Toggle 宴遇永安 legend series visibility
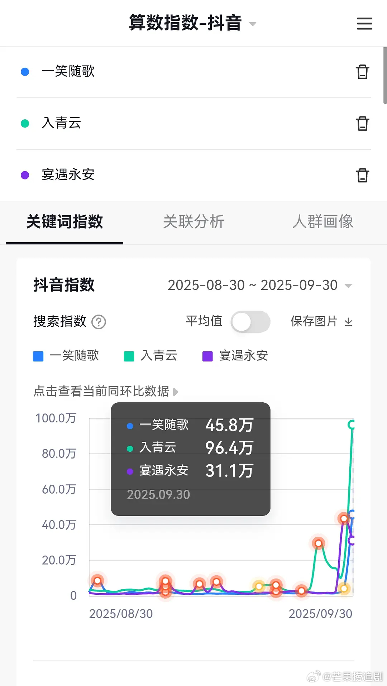 tap(235, 356)
